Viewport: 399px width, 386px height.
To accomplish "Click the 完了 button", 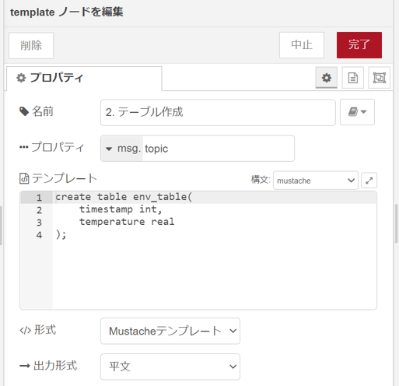I will (359, 45).
